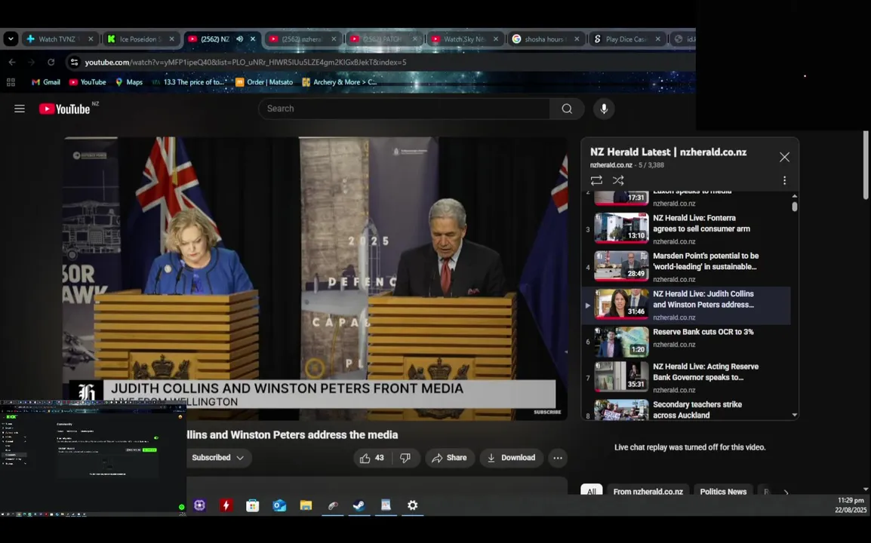
Task: Toggle shuffle playlist icon
Action: point(618,180)
